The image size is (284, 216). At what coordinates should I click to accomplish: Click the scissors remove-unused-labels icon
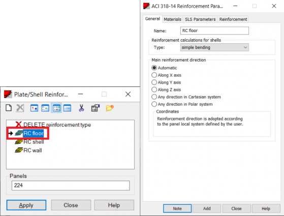[x=81, y=108]
